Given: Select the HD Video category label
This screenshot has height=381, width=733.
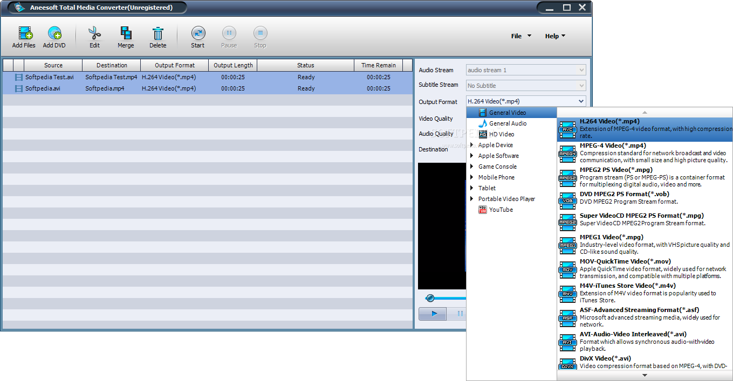Looking at the screenshot, I should (502, 134).
